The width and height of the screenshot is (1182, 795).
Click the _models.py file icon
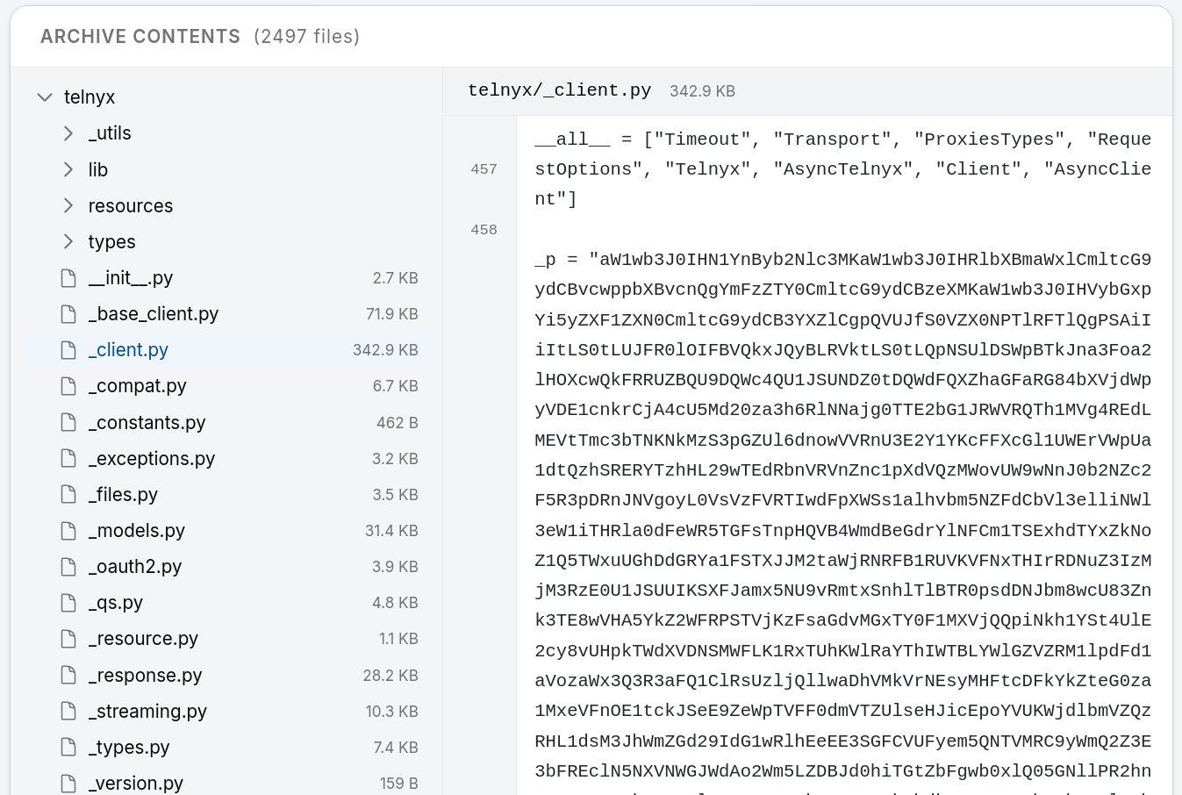coord(68,531)
